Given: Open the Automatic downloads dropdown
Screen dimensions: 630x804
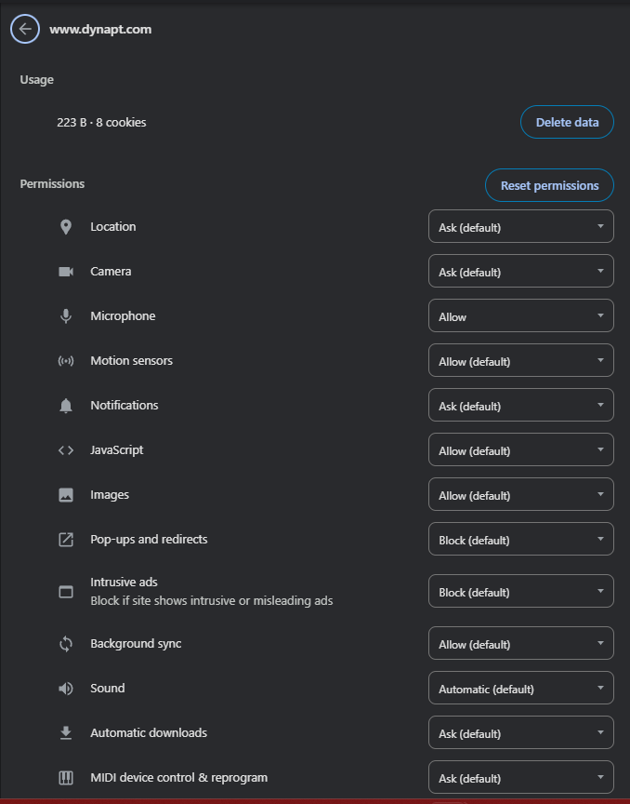Looking at the screenshot, I should (520, 733).
